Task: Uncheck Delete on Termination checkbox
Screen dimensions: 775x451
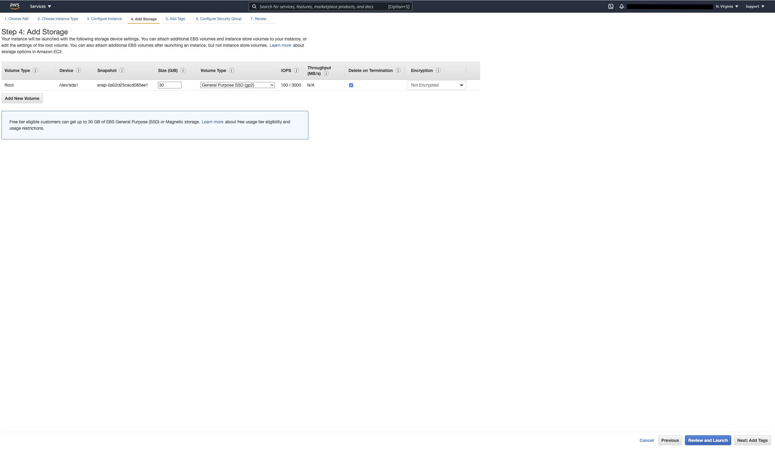Action: 351,85
